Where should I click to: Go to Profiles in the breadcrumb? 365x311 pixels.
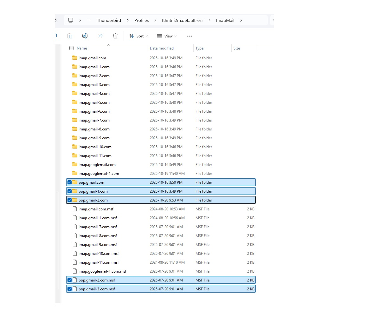(141, 20)
